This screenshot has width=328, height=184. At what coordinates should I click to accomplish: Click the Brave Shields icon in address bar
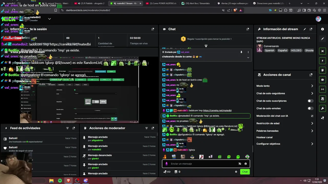tap(235, 10)
